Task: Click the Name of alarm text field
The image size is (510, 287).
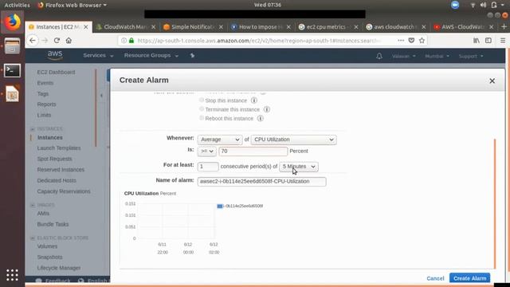Action: [262, 182]
